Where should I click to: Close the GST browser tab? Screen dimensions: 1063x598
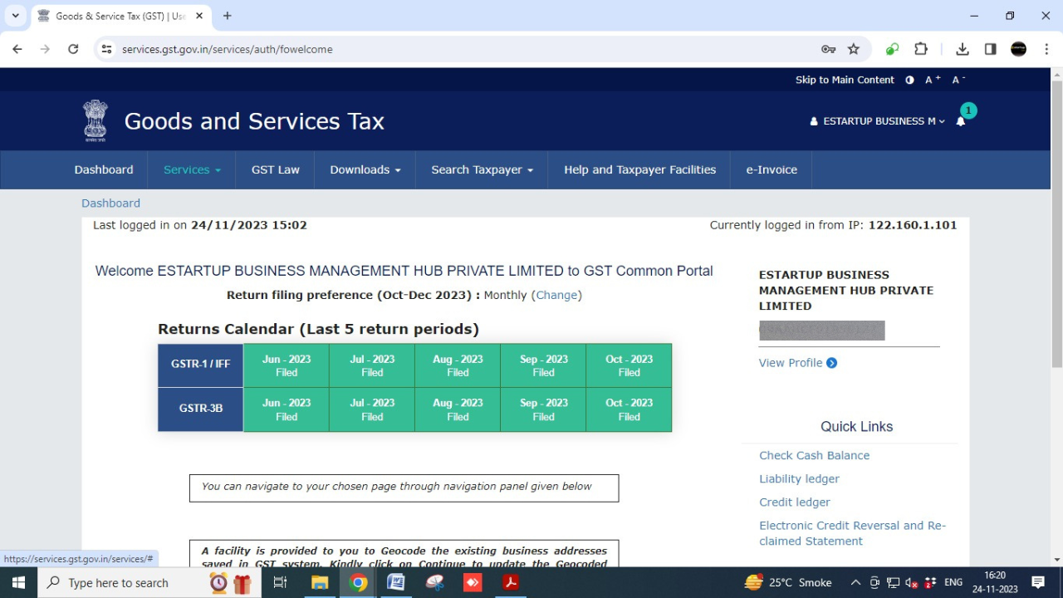[199, 16]
